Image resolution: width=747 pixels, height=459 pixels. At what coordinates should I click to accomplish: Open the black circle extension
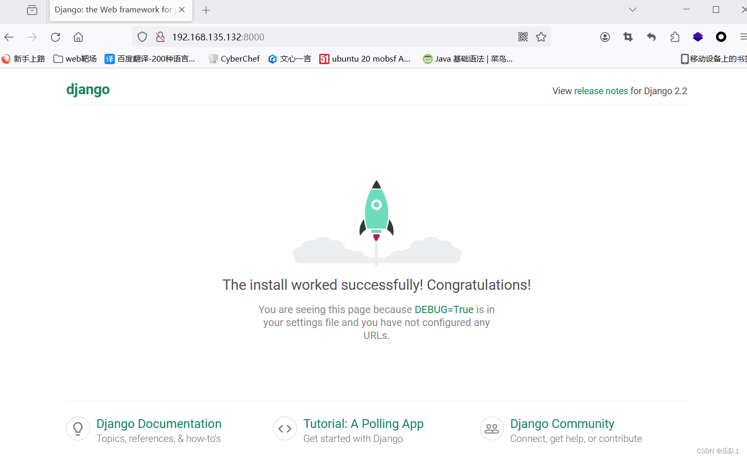click(721, 37)
